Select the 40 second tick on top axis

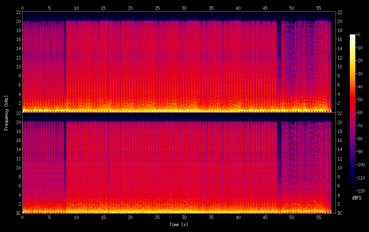pyautogui.click(x=238, y=8)
